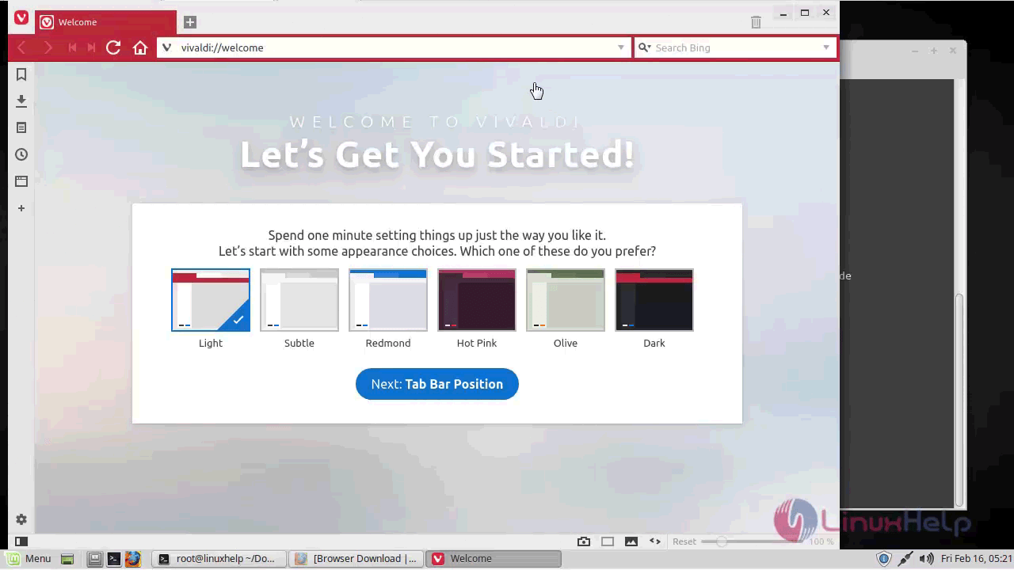Open the closed tabs trash can
Image resolution: width=1014 pixels, height=570 pixels.
click(756, 22)
